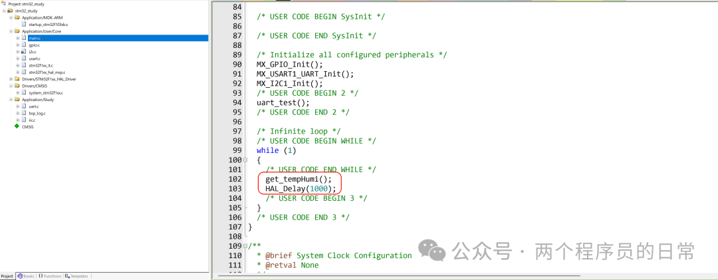Select startup_stm32f103xb.s in the tree

[x=49, y=25]
